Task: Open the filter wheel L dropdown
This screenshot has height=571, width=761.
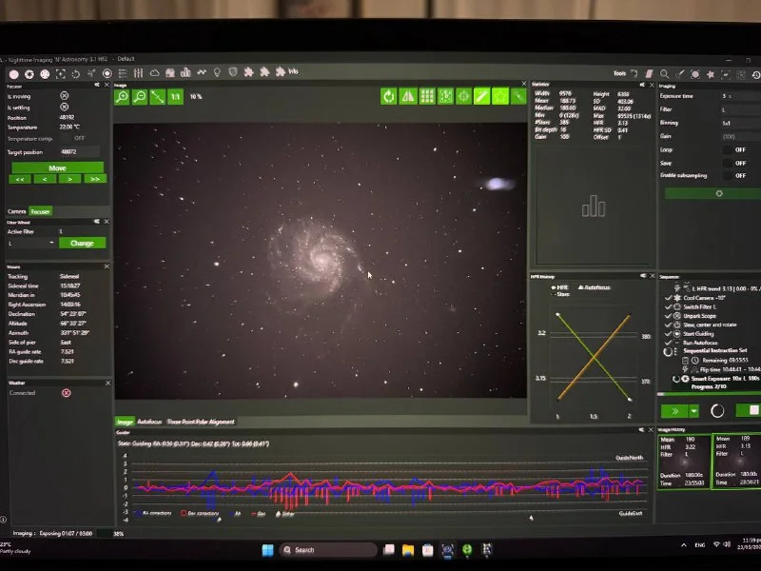Action: coord(30,243)
